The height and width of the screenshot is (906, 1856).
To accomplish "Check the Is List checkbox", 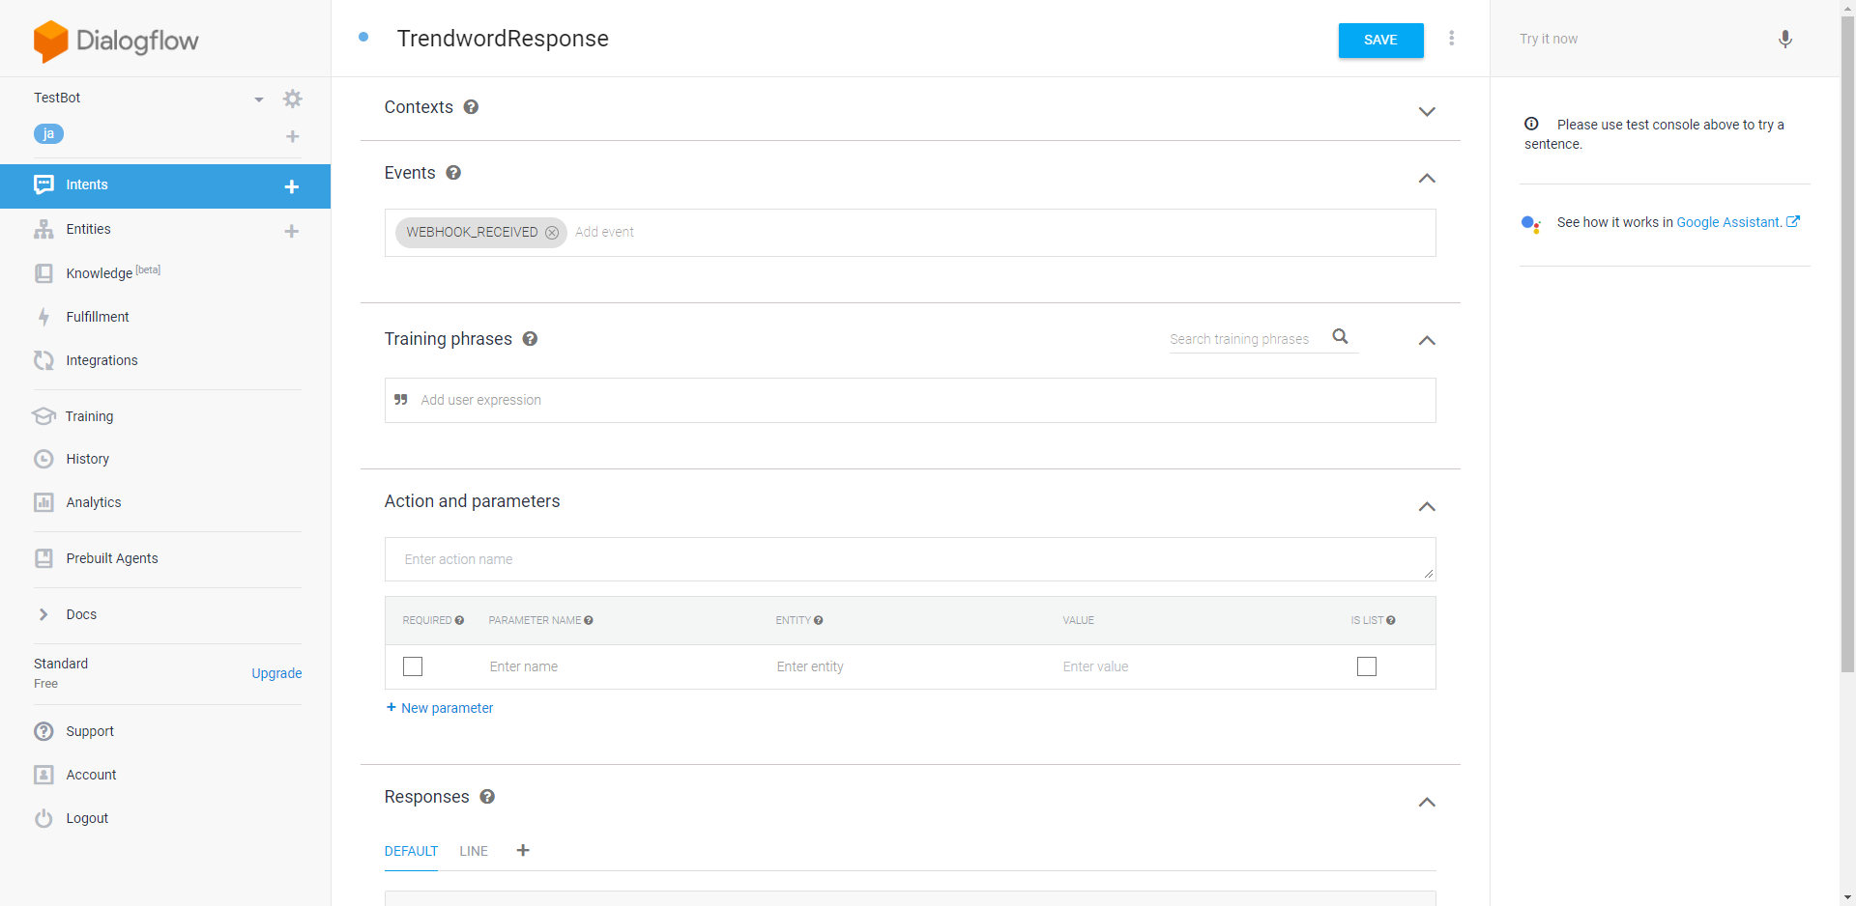I will [x=1365, y=666].
